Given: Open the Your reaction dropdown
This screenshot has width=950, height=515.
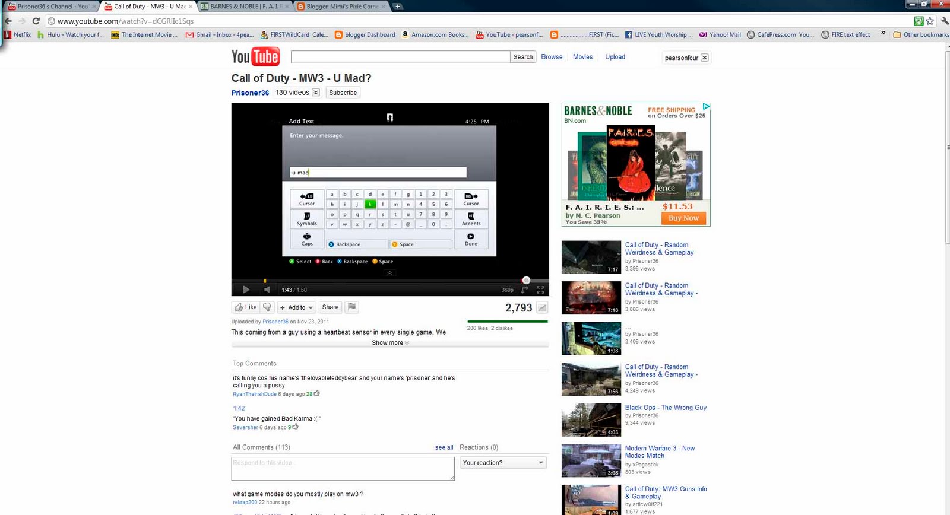Looking at the screenshot, I should click(503, 463).
